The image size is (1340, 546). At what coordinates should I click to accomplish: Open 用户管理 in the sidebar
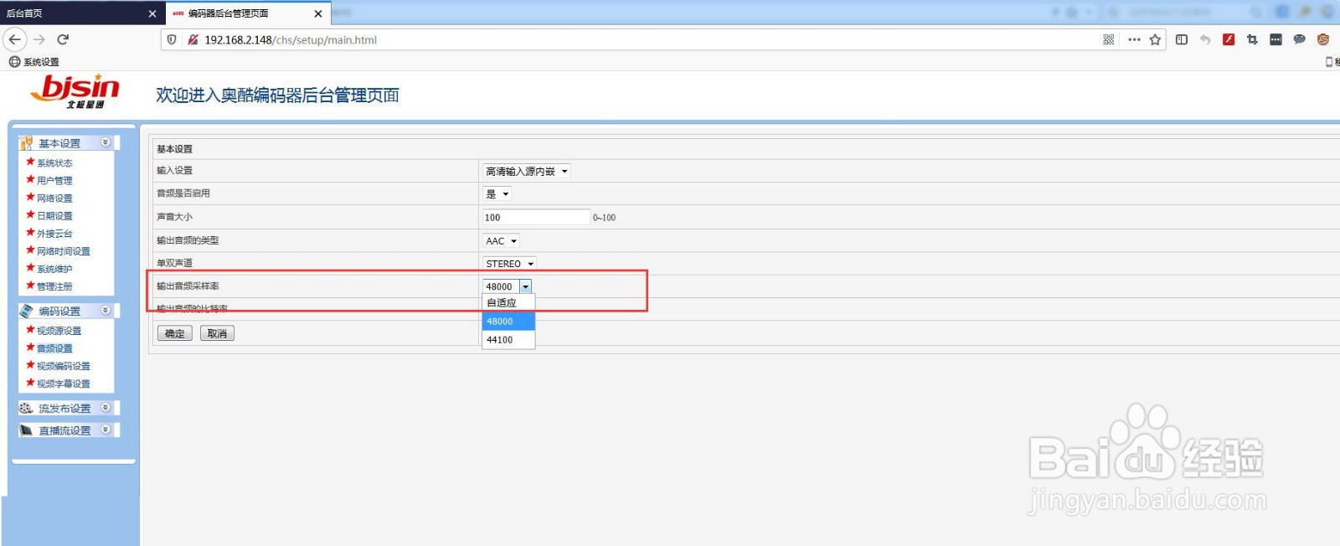pyautogui.click(x=54, y=181)
